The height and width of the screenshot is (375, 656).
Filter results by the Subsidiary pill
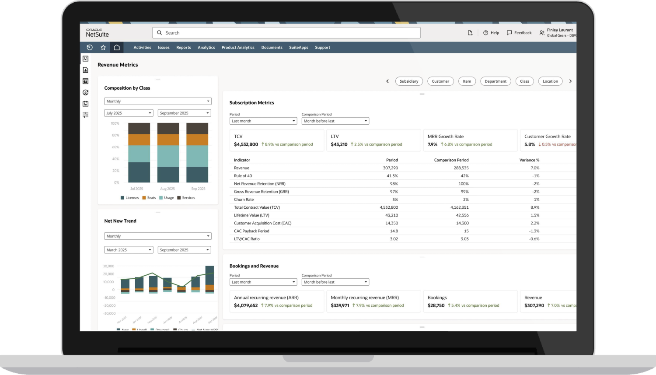tap(409, 81)
